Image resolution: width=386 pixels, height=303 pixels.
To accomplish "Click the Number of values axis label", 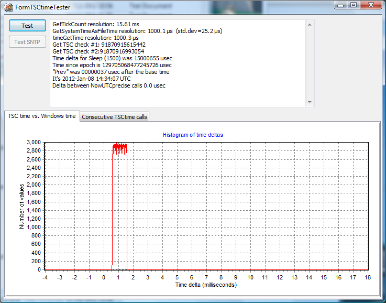I will point(21,206).
